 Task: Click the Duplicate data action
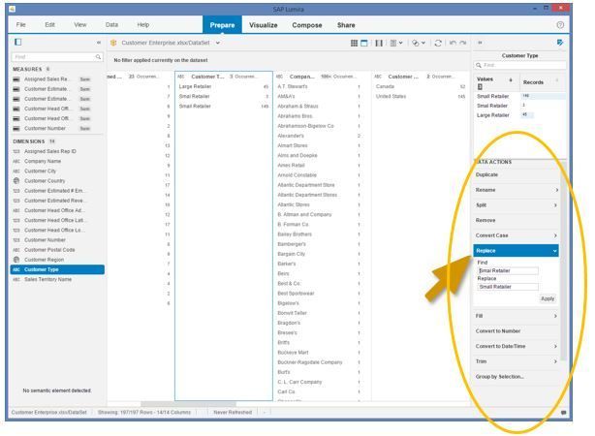(517, 175)
